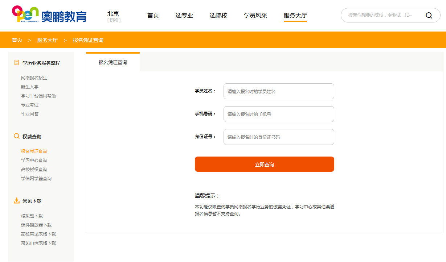The image size is (446, 262).
Task: Select 选专业 in the top navigation
Action: [x=184, y=16]
